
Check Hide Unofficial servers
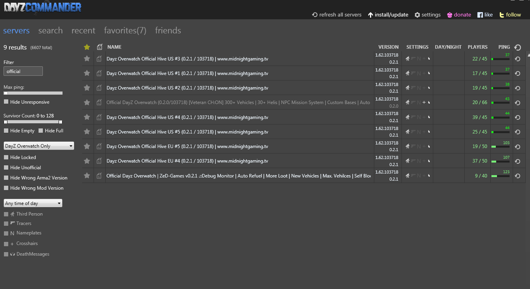(6, 168)
